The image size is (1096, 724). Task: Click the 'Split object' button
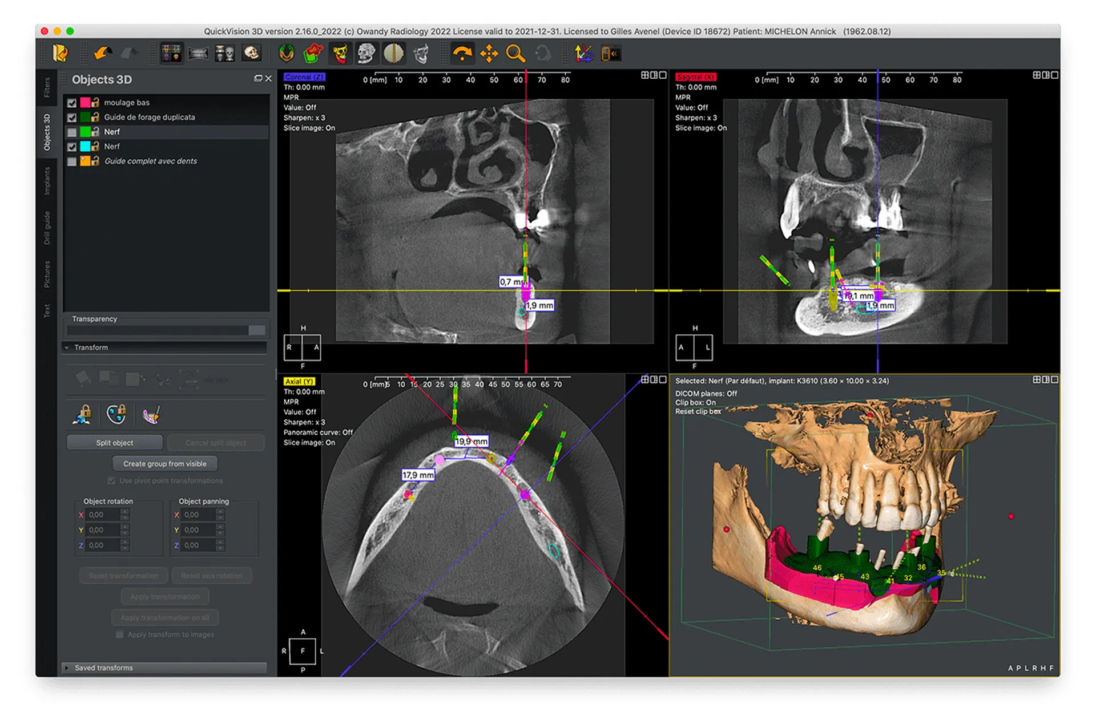tap(114, 442)
